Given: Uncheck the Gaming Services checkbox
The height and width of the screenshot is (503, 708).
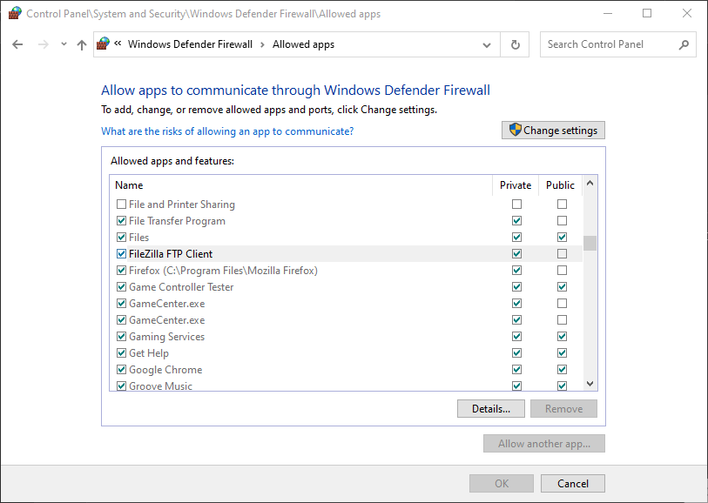Looking at the screenshot, I should [x=121, y=337].
